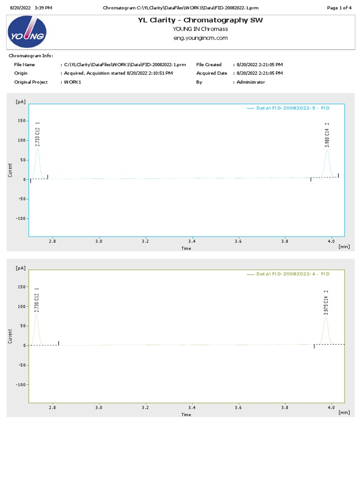Click the By Administrator value
Image resolution: width=361 pixels, height=481 pixels.
tap(251, 82)
